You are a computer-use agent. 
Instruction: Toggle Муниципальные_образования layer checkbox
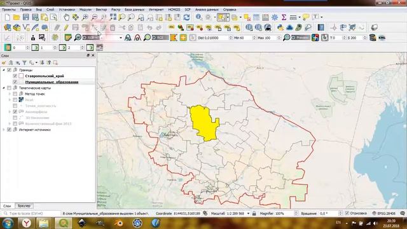pyautogui.click(x=15, y=82)
